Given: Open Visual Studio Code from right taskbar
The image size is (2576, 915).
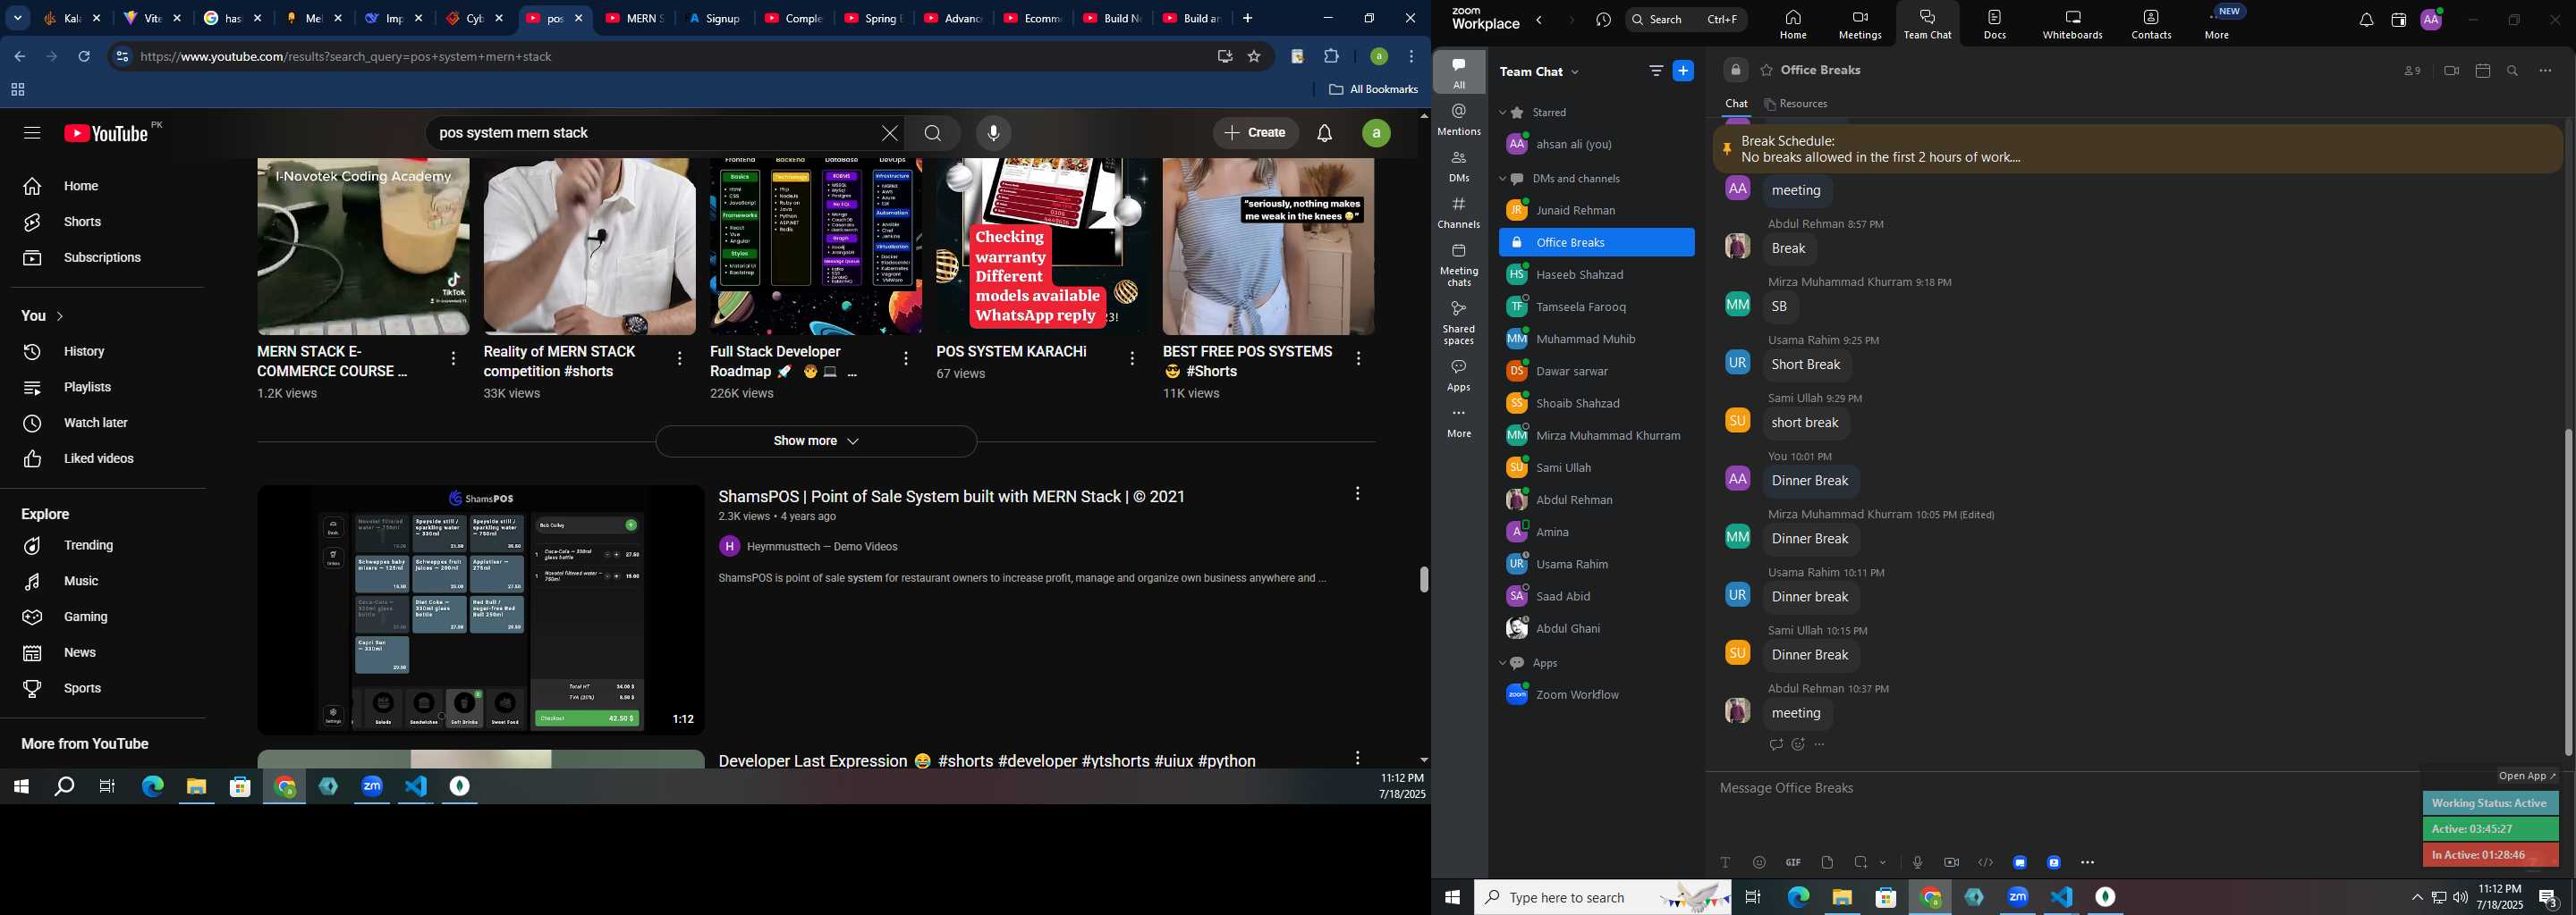Looking at the screenshot, I should 2061,897.
